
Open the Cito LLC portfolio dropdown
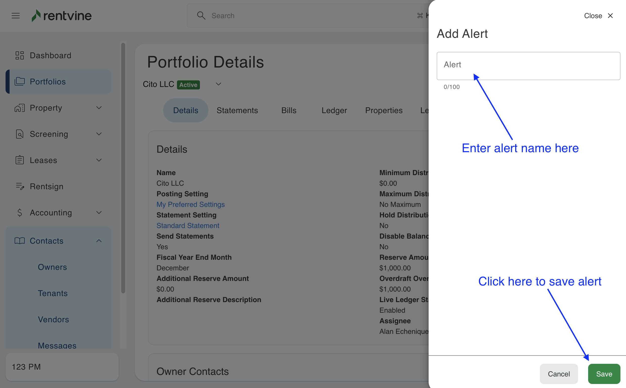tap(218, 84)
